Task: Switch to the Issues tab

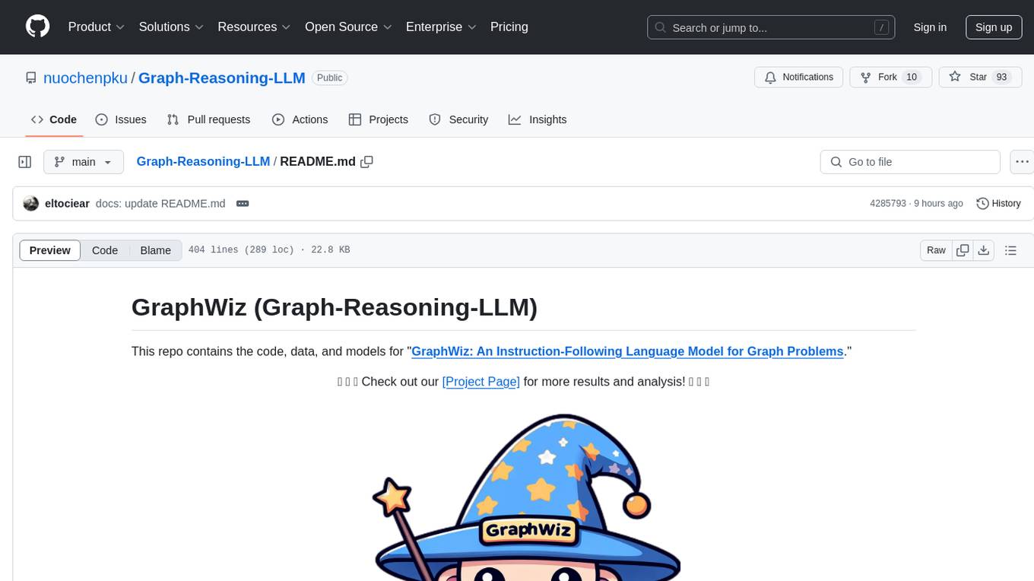Action: (x=121, y=119)
